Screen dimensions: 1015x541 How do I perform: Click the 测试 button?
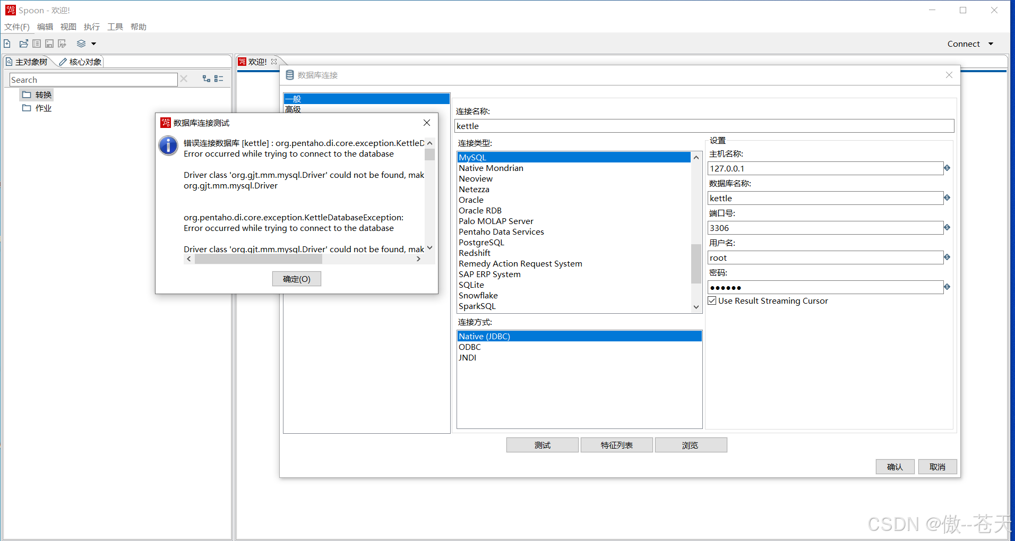542,445
